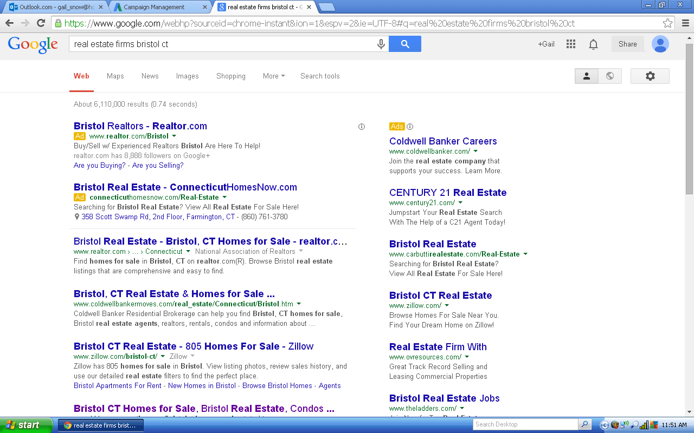Screen dimensions: 694x433
Task: Open Real Estate Firm With ad
Action: 438,347
